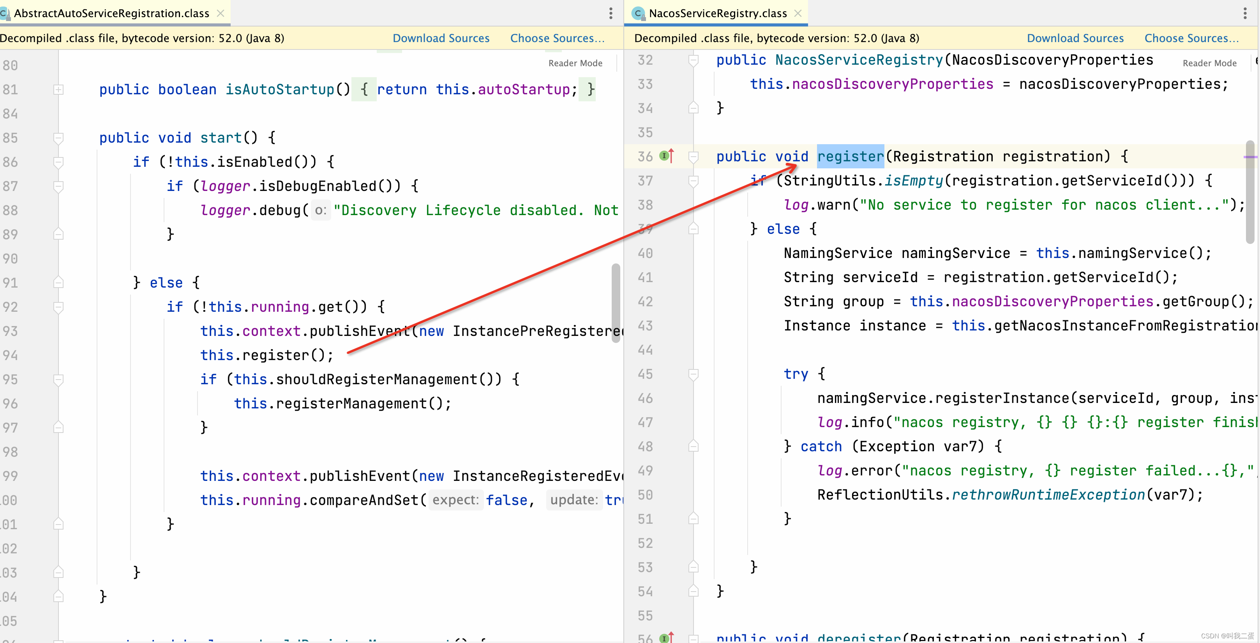Click fold end marker at line 51
The height and width of the screenshot is (643, 1260).
point(693,518)
